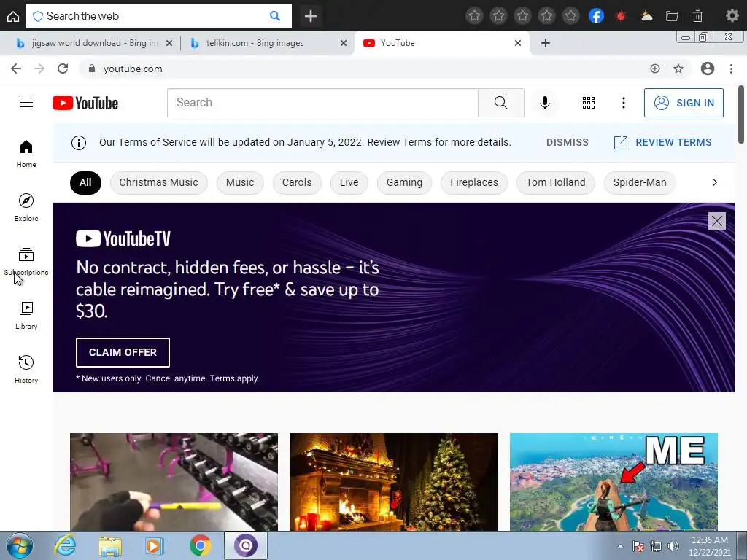The height and width of the screenshot is (560, 747).
Task: Open the browser profile avatar icon
Action: point(708,69)
